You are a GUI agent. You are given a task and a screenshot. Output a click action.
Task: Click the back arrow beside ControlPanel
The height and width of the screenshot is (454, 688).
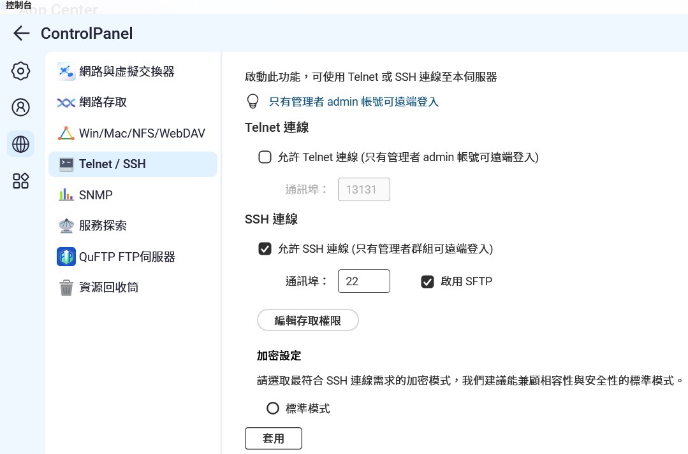22,34
